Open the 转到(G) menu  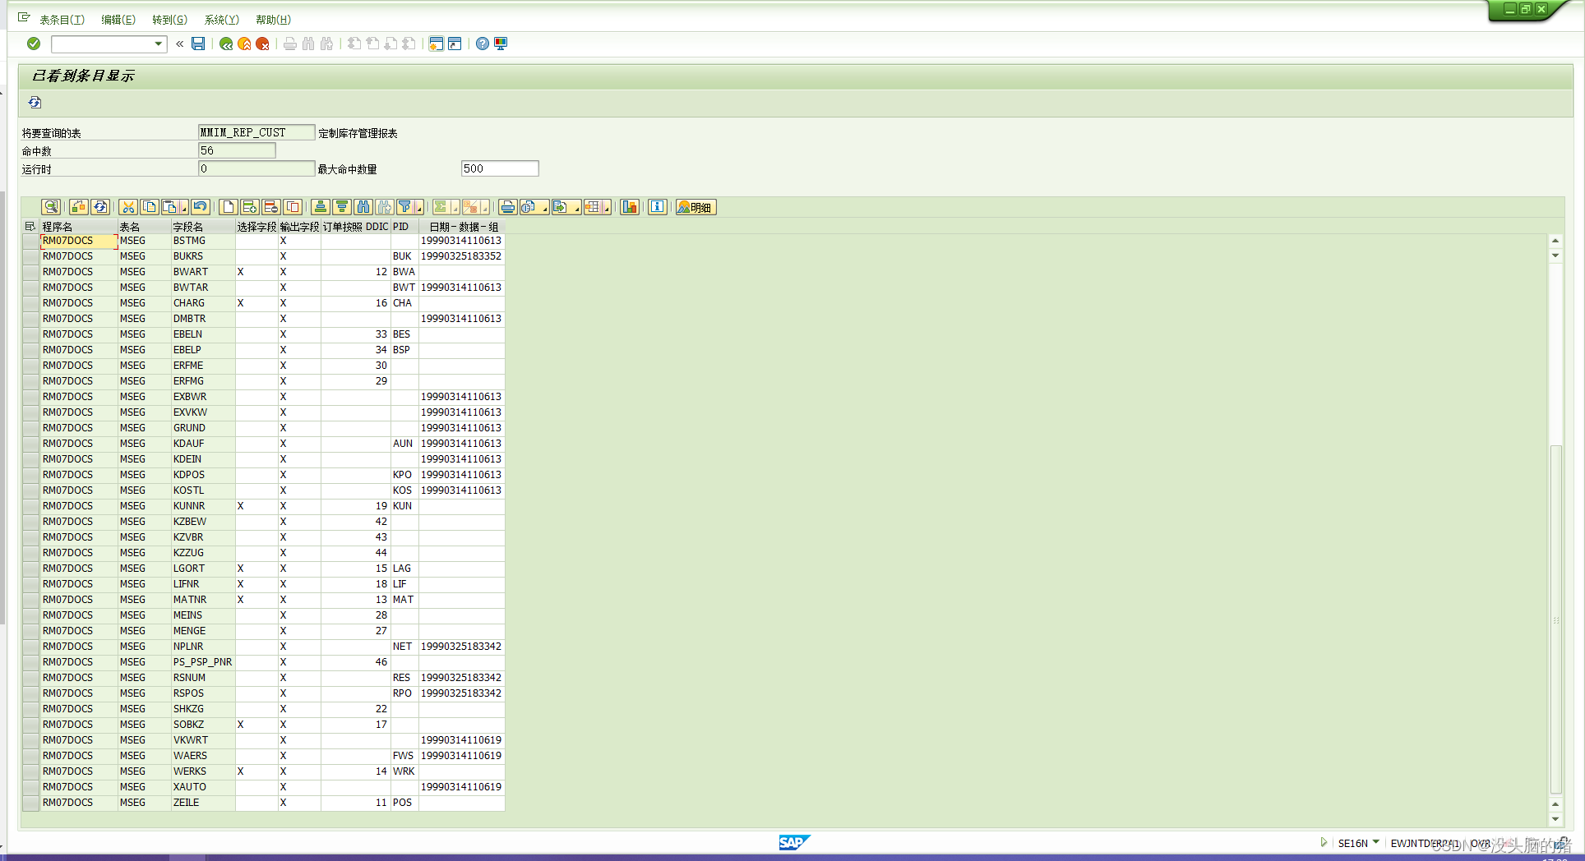169,20
